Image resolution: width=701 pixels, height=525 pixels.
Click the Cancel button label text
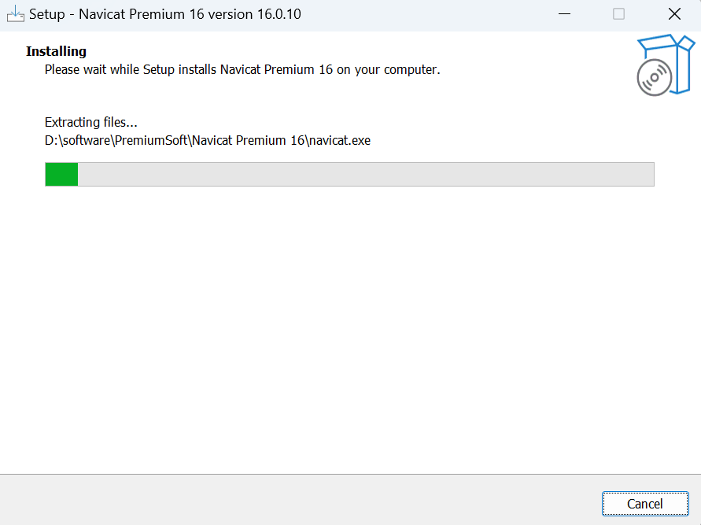click(645, 504)
